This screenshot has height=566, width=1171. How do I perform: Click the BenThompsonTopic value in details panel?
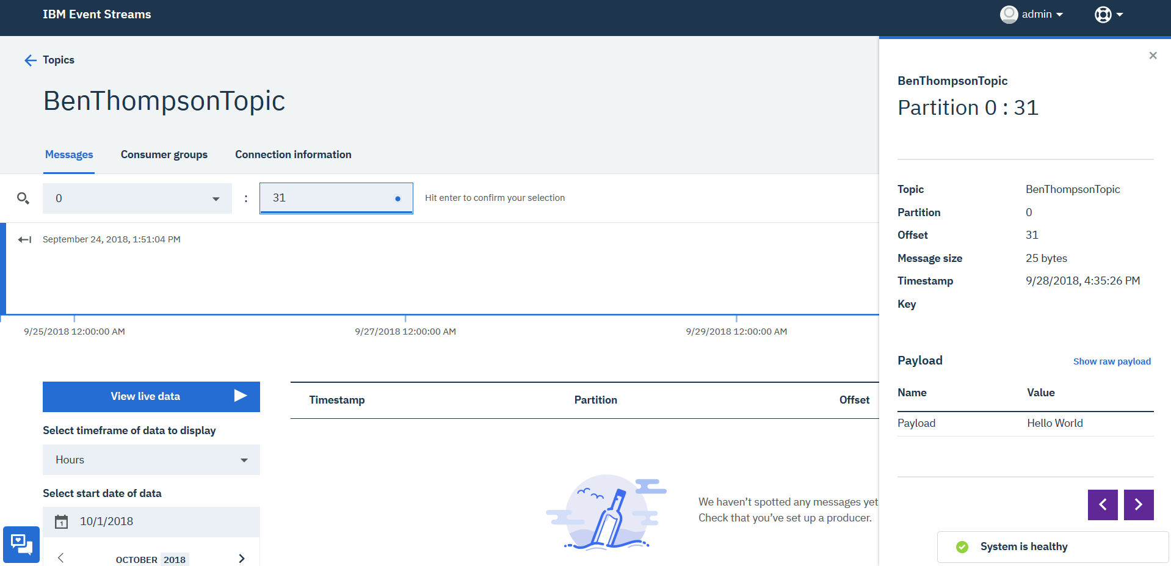click(1073, 189)
